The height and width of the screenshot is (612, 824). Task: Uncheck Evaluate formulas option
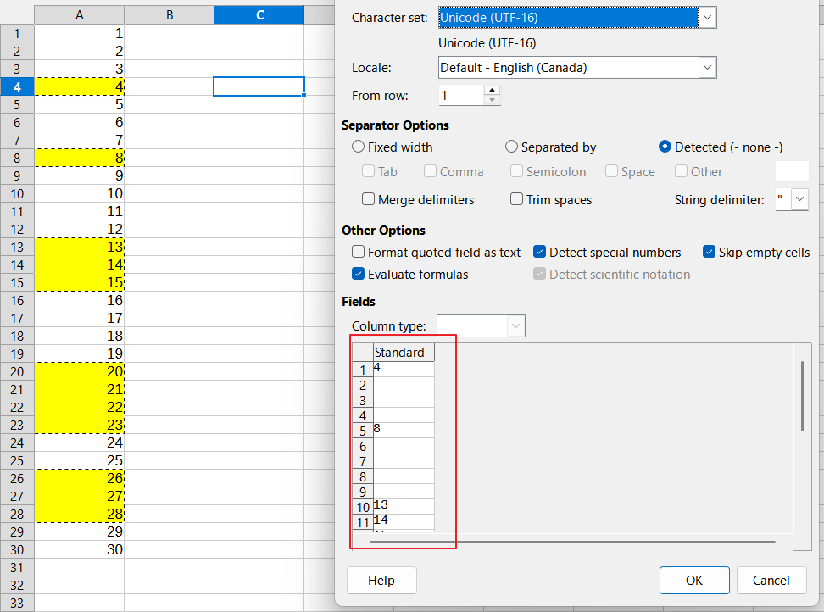(359, 275)
